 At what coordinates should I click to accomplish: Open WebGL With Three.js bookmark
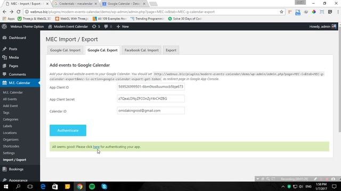[x=72, y=19]
